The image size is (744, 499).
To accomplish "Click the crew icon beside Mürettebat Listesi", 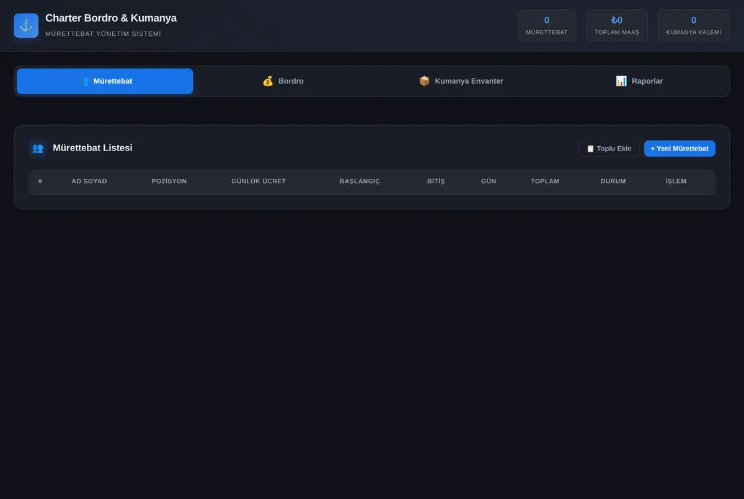I will click(x=38, y=148).
